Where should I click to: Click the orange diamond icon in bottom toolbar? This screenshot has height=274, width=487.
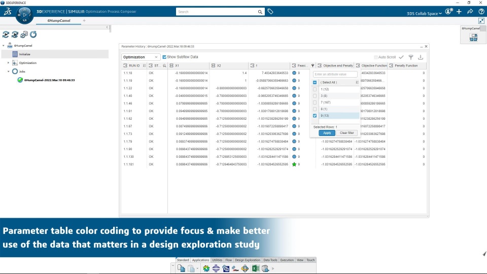(x=245, y=268)
